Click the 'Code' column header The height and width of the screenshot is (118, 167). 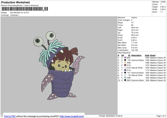tap(147, 55)
